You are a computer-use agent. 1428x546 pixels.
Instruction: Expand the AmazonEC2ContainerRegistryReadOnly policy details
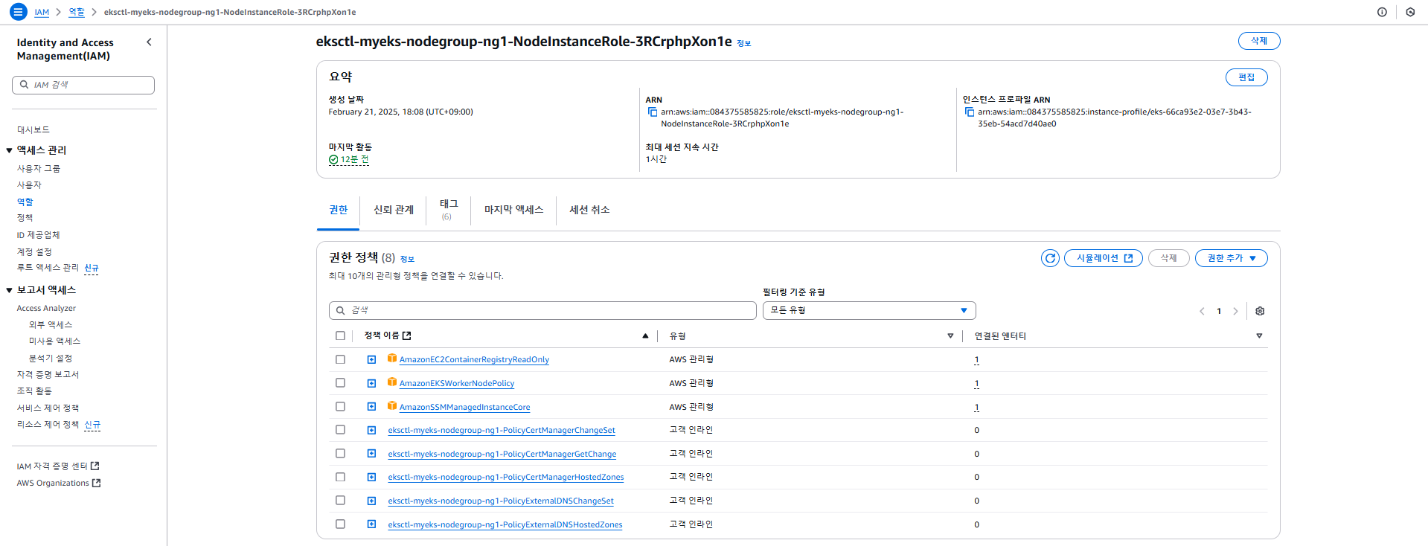371,359
